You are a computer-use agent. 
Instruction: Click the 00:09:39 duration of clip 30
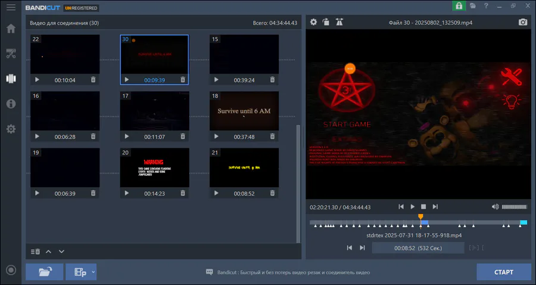154,80
